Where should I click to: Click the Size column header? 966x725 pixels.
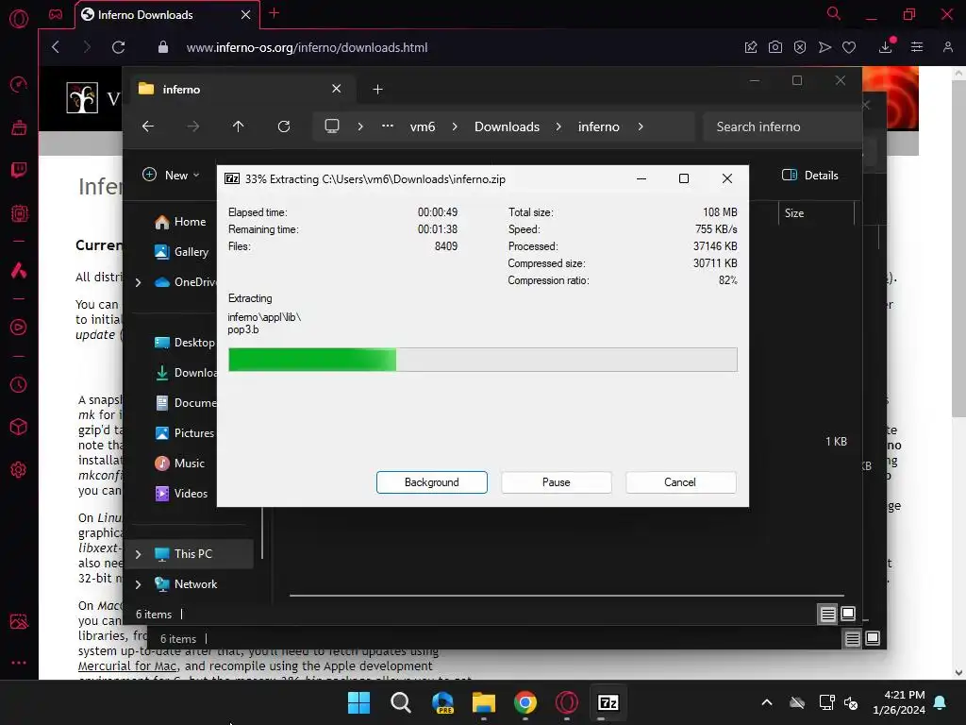coord(816,213)
